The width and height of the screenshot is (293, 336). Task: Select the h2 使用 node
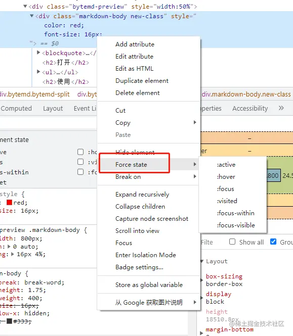coord(65,82)
